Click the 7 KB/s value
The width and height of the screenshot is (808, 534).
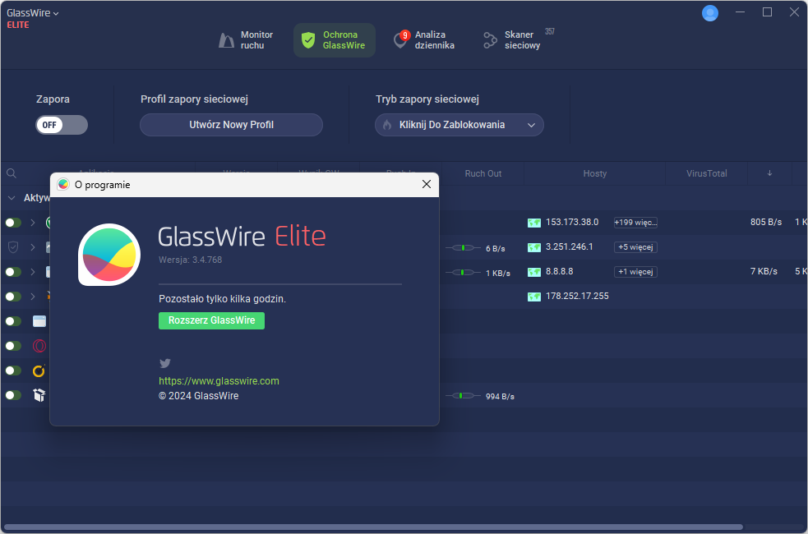(x=764, y=271)
